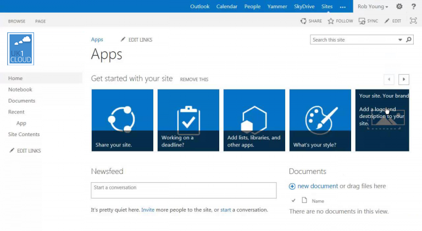422x231 pixels.
Task: Click the Edit pencil icon in ribbon
Action: 387,21
